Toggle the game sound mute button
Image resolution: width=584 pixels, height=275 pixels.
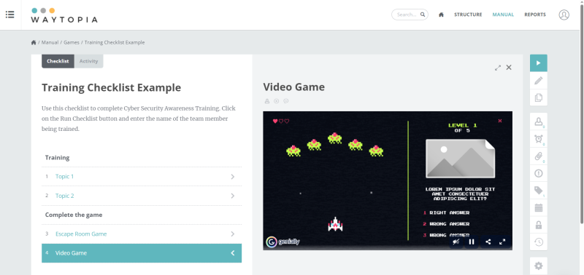click(456, 242)
